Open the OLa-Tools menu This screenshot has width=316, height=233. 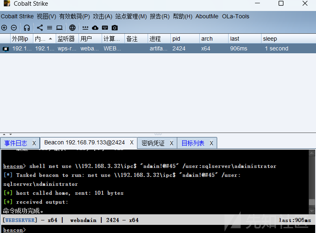click(235, 16)
